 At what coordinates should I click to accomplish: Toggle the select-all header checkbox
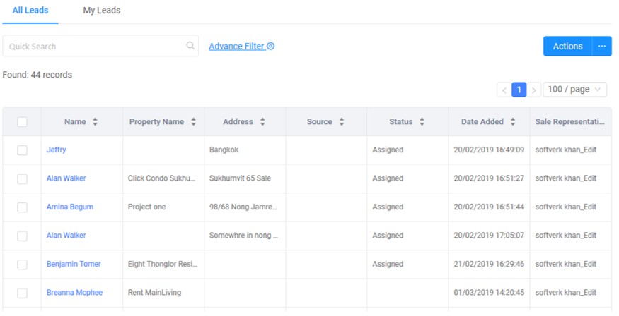pyautogui.click(x=22, y=122)
